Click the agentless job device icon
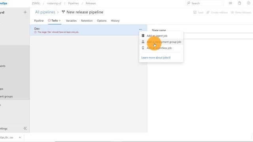This screenshot has width=253, height=142. pyautogui.click(x=143, y=48)
